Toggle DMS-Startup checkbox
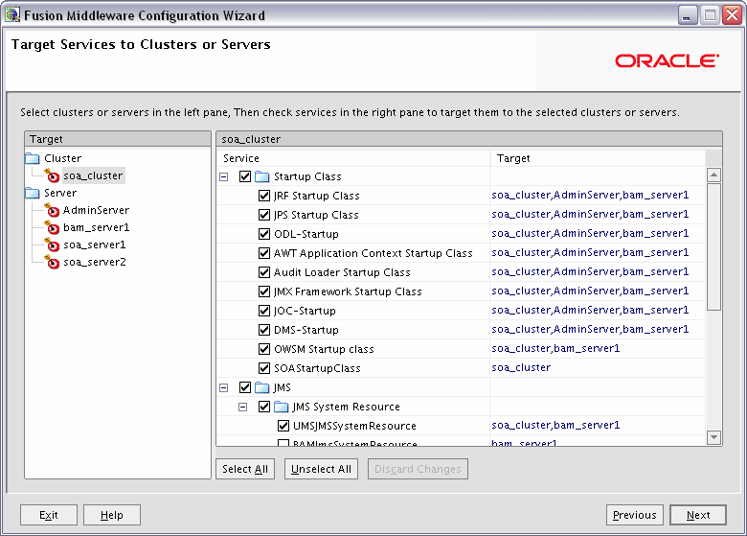Viewport: 747px width, 536px height. click(x=264, y=330)
